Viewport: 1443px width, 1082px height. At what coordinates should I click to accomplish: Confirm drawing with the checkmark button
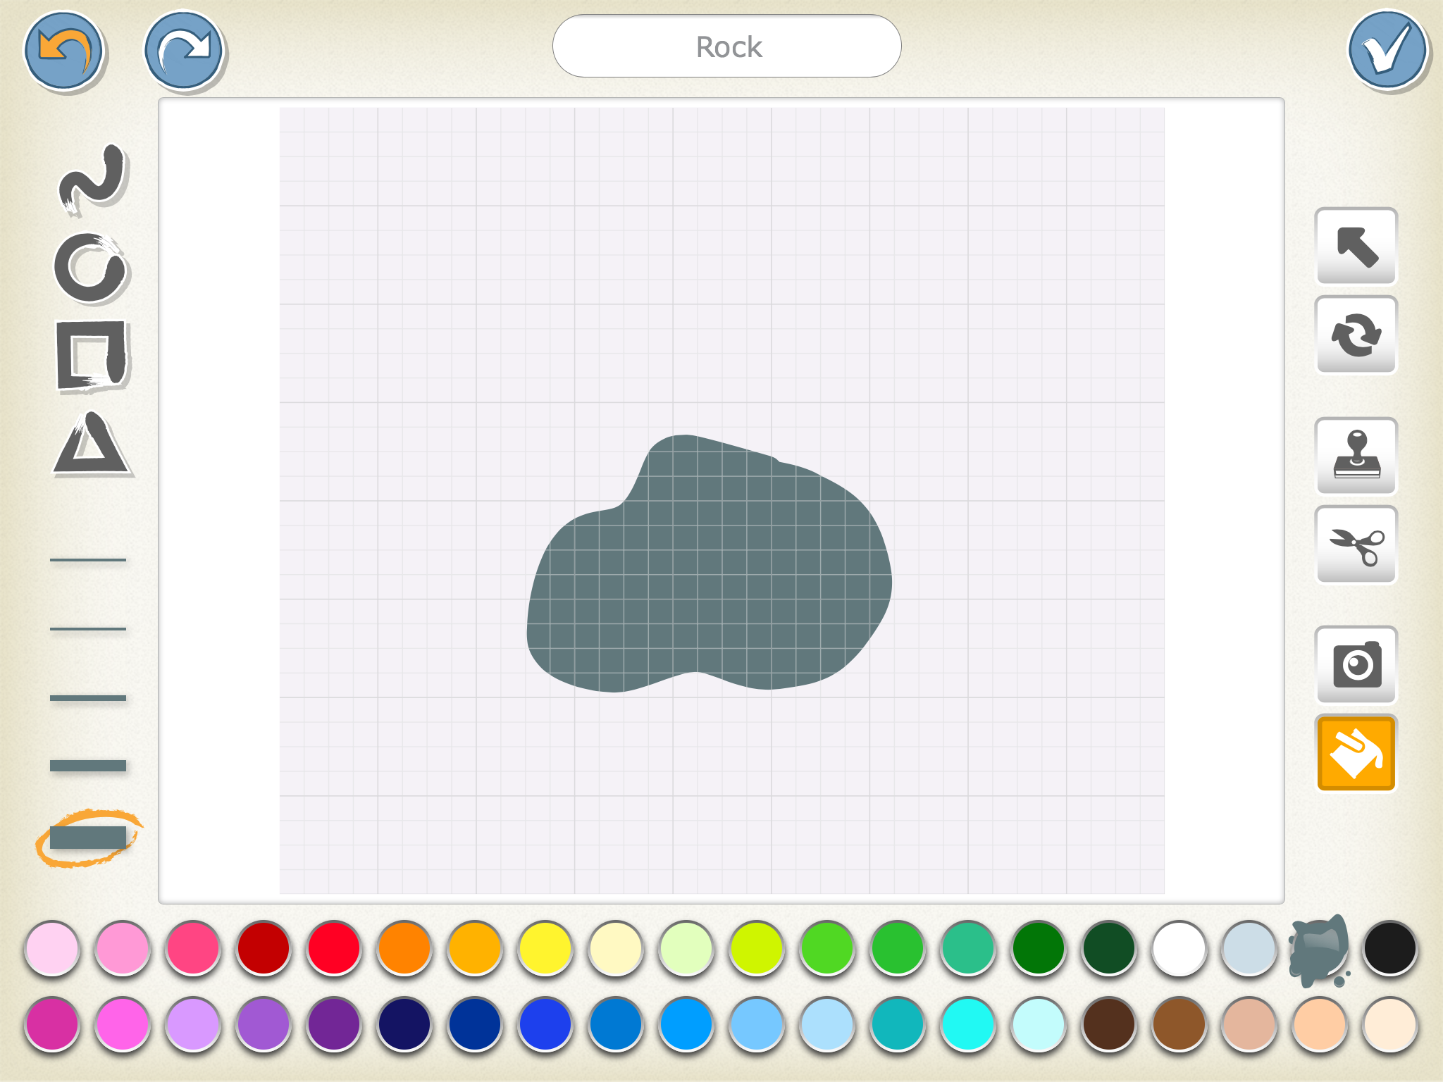(x=1387, y=49)
